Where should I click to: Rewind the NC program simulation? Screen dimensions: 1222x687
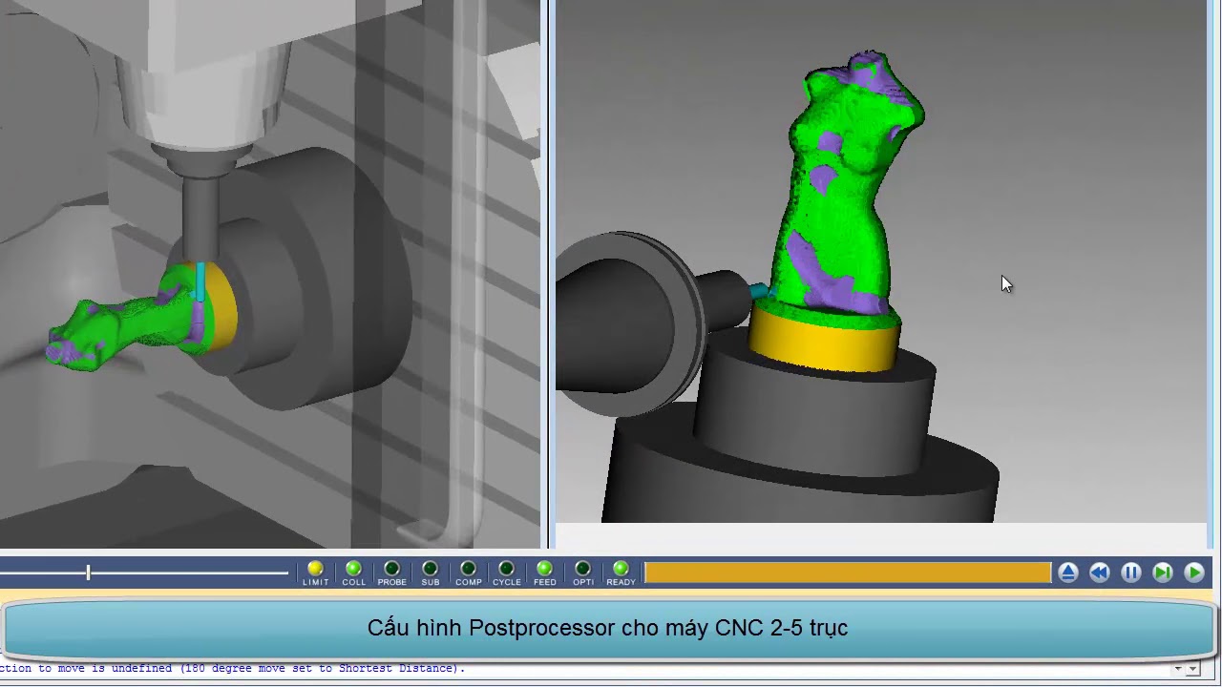1100,572
